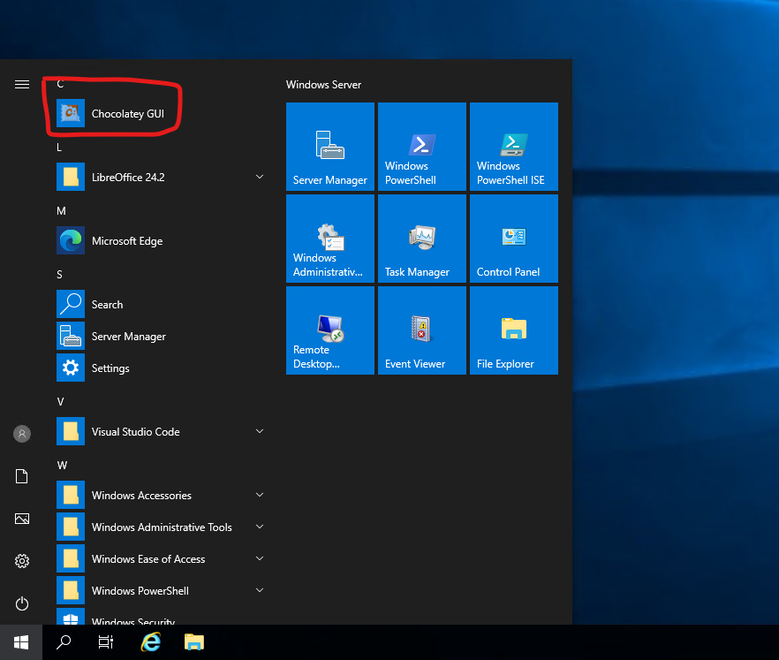Viewport: 779px width, 660px height.
Task: Click the LibreOffice 24.2 folder icon
Action: (x=71, y=177)
